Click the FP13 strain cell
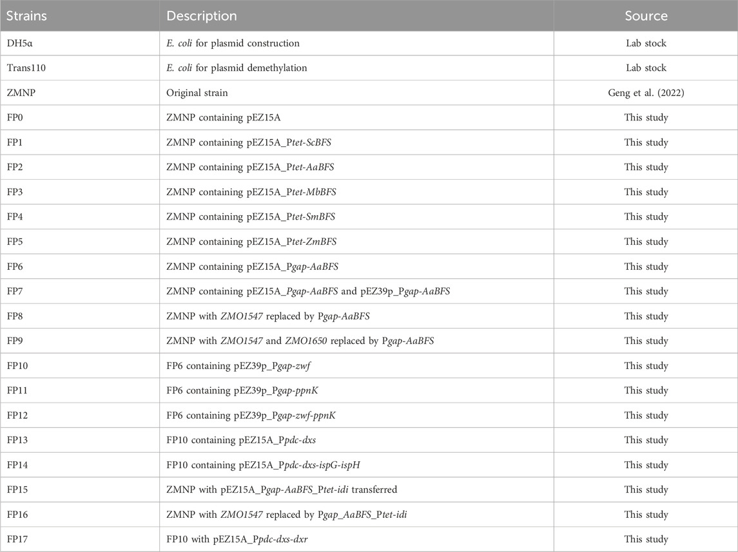 79,440
